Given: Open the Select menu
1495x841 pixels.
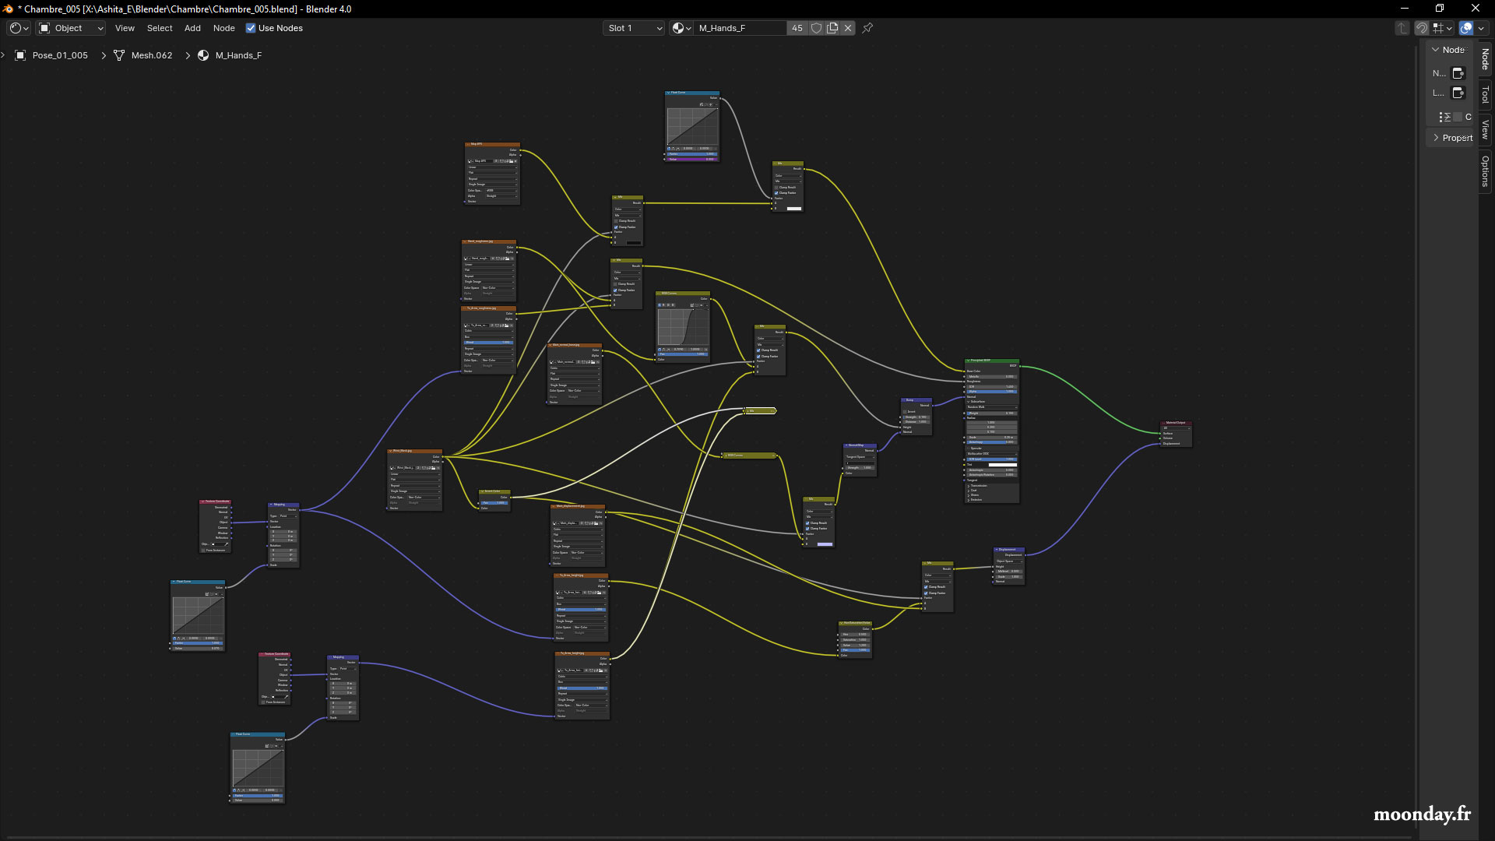Looking at the screenshot, I should coord(160,28).
